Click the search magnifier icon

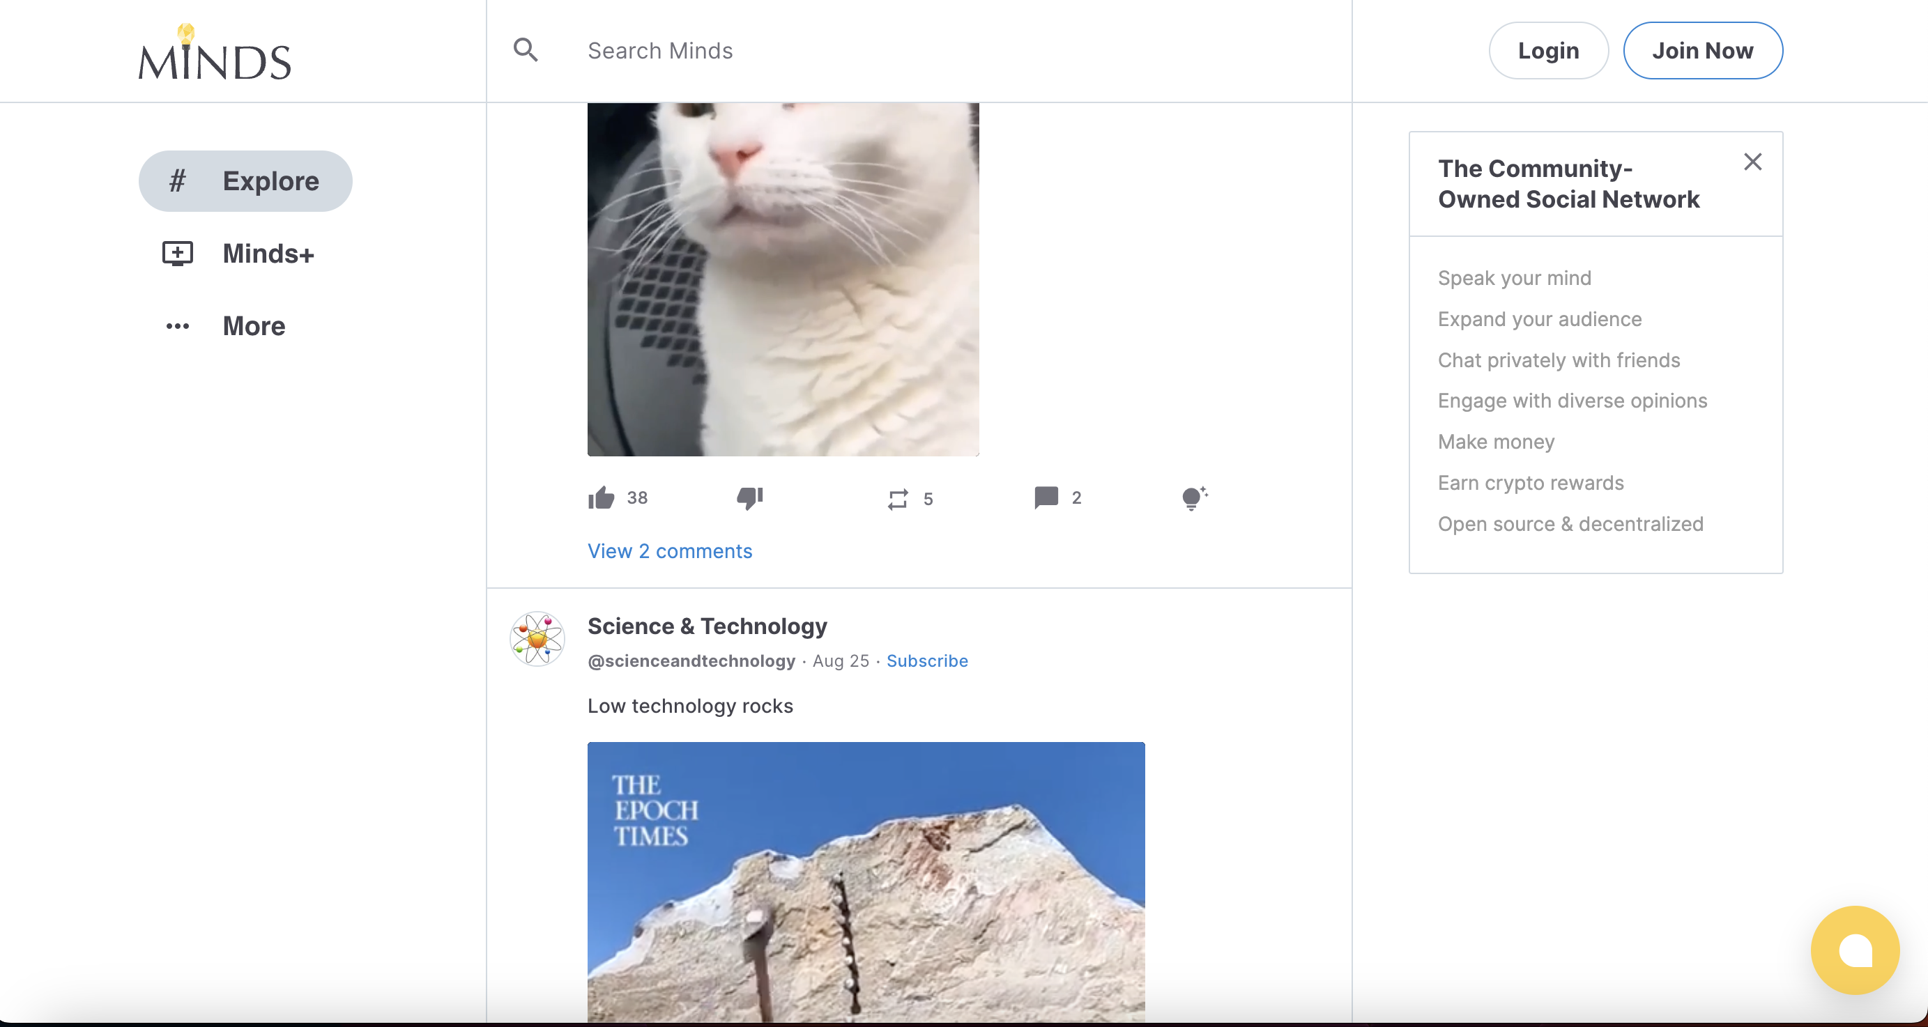pyautogui.click(x=526, y=50)
